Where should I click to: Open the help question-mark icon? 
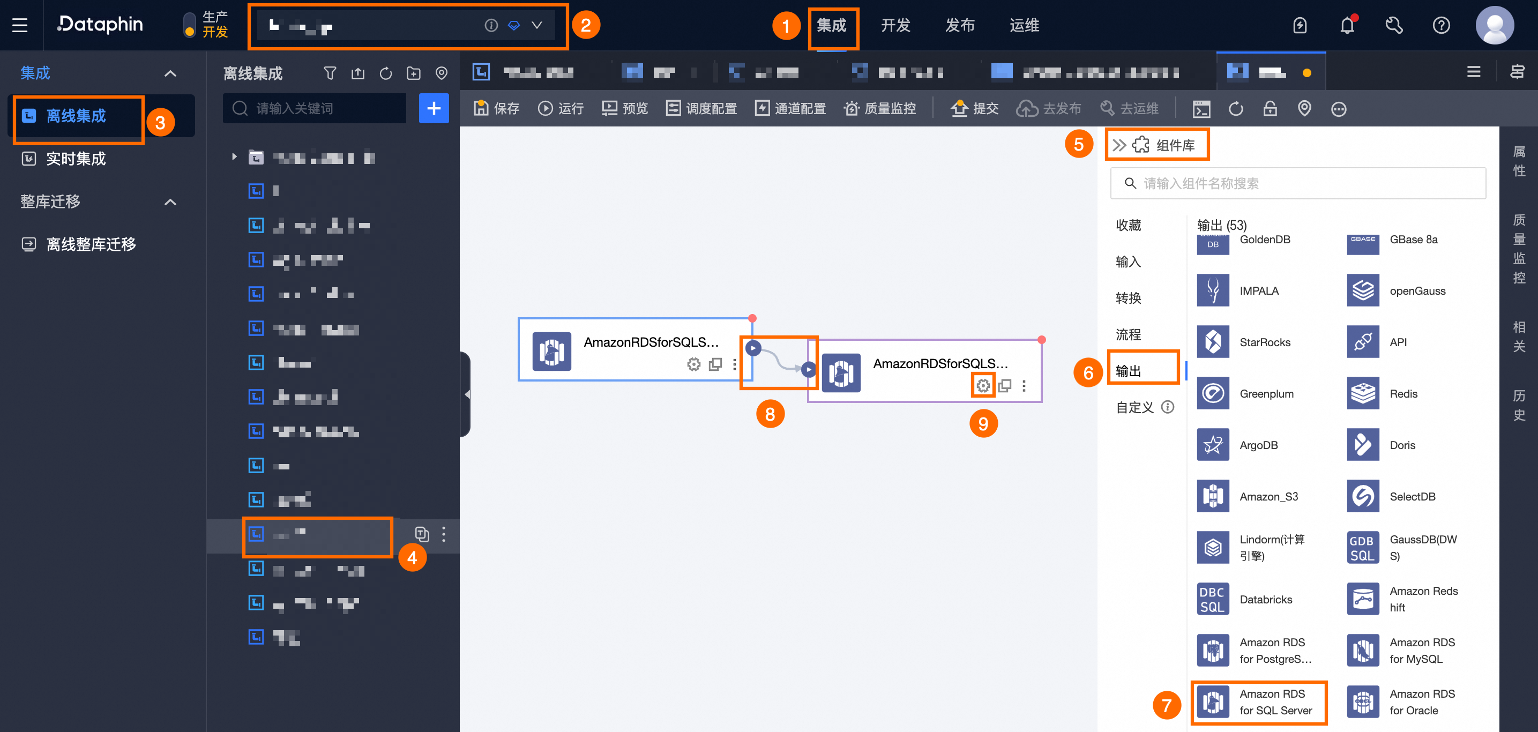[1442, 25]
